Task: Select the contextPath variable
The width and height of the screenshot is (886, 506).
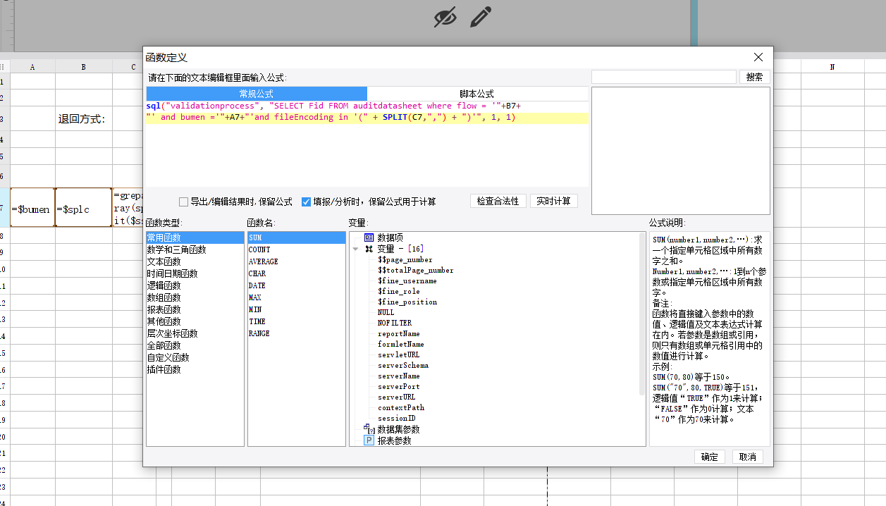Action: point(401,408)
